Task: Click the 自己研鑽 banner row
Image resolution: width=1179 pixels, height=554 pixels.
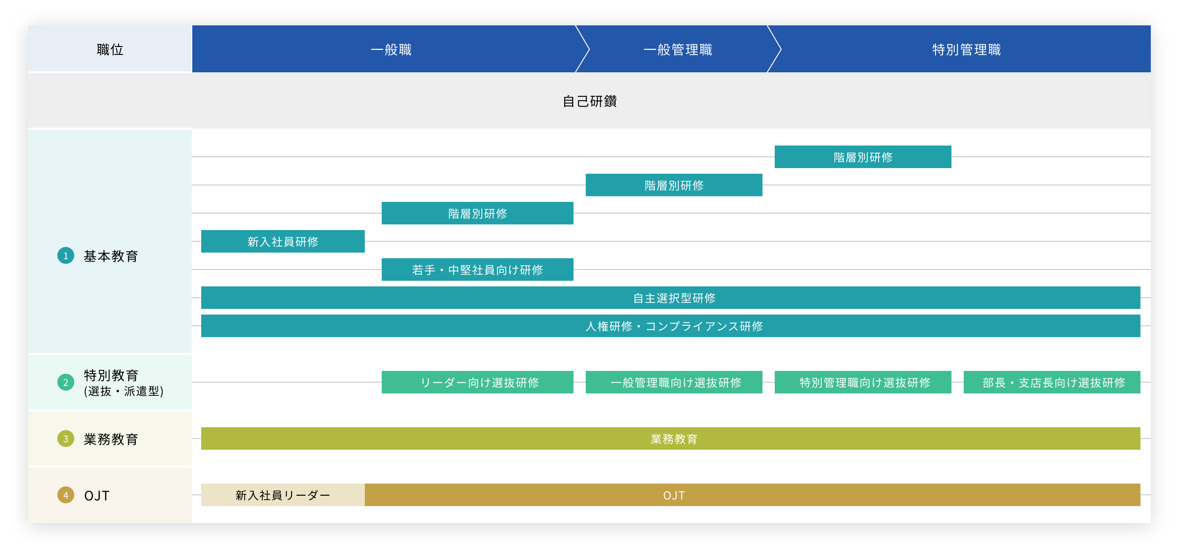Action: (589, 101)
